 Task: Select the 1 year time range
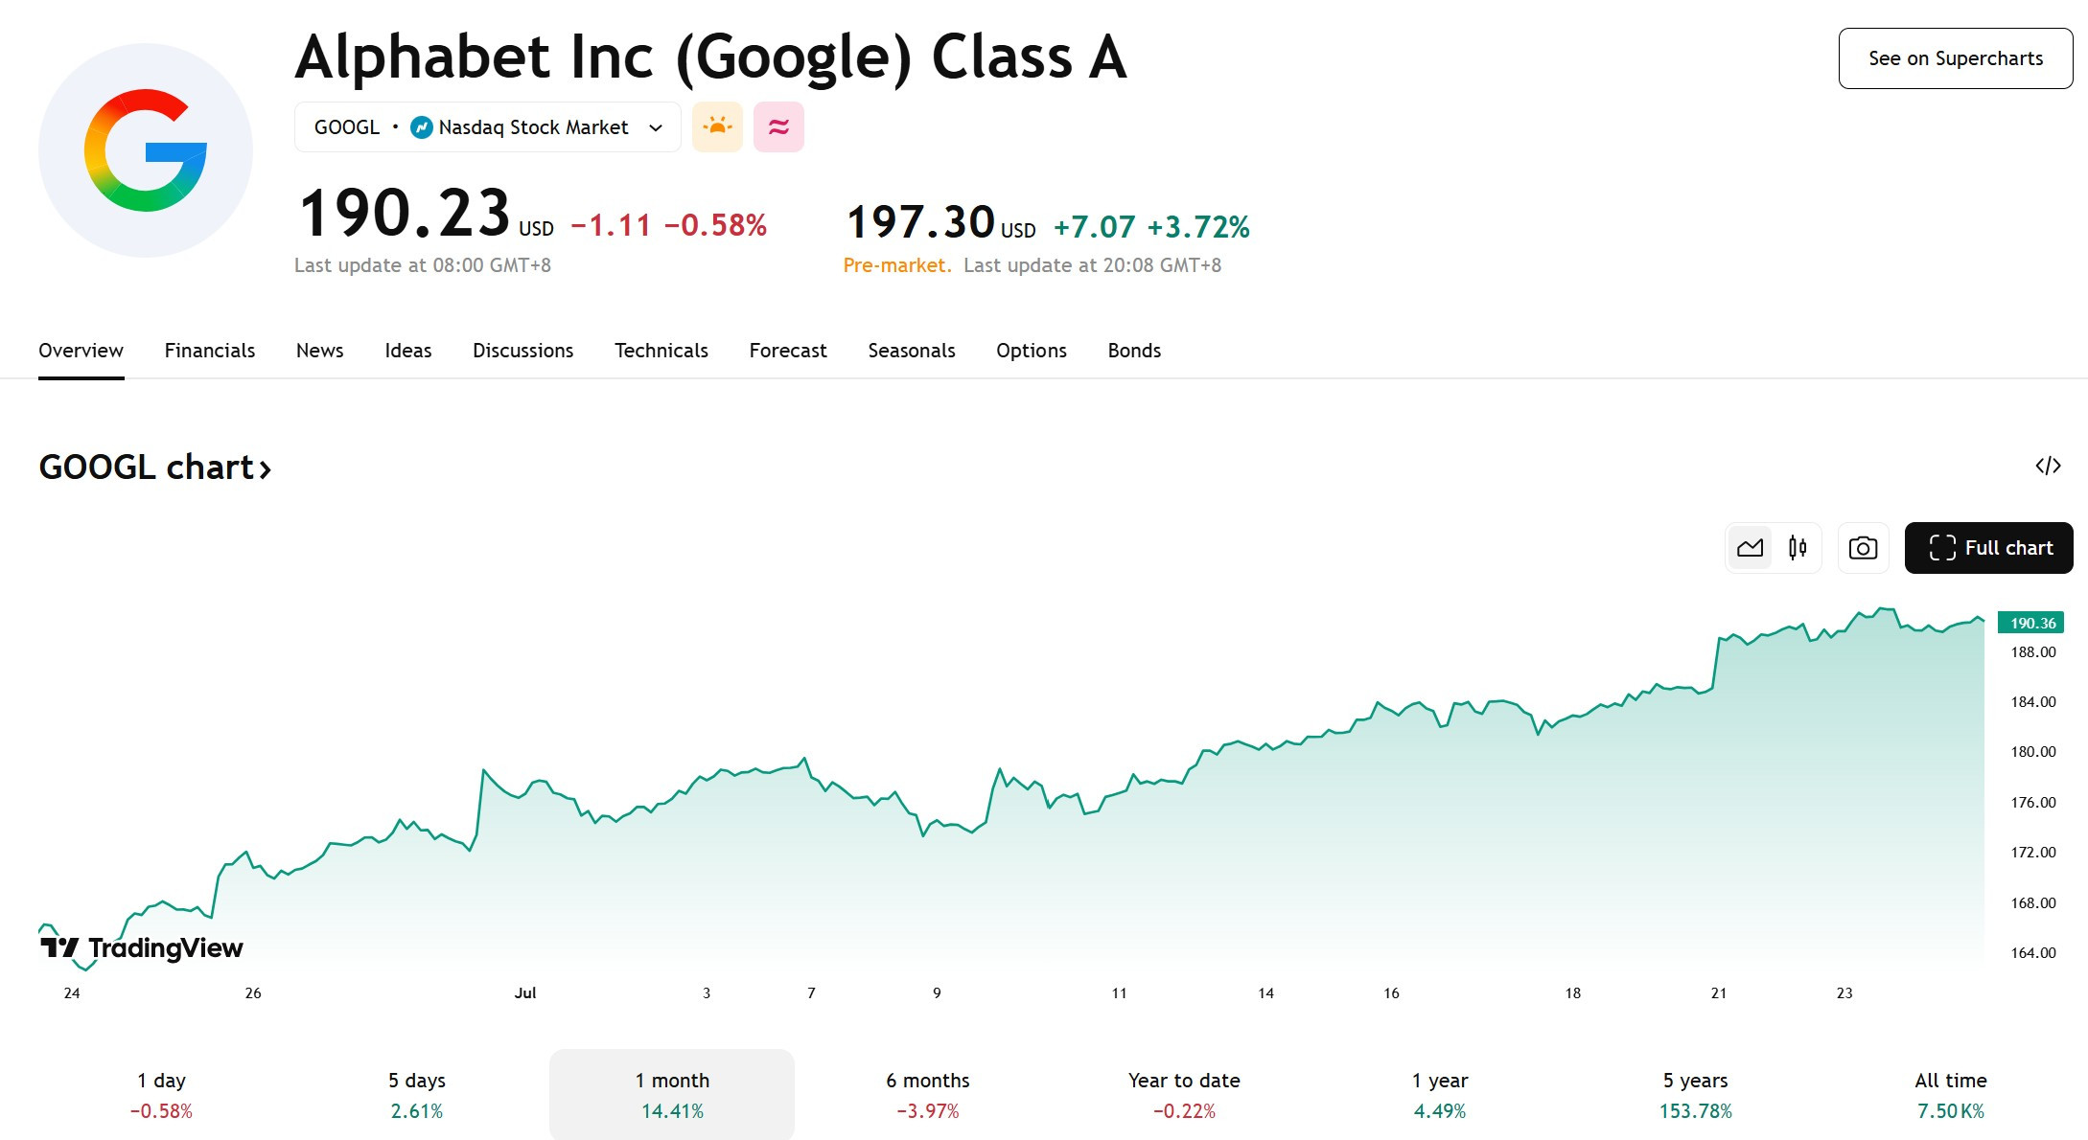click(1440, 1094)
